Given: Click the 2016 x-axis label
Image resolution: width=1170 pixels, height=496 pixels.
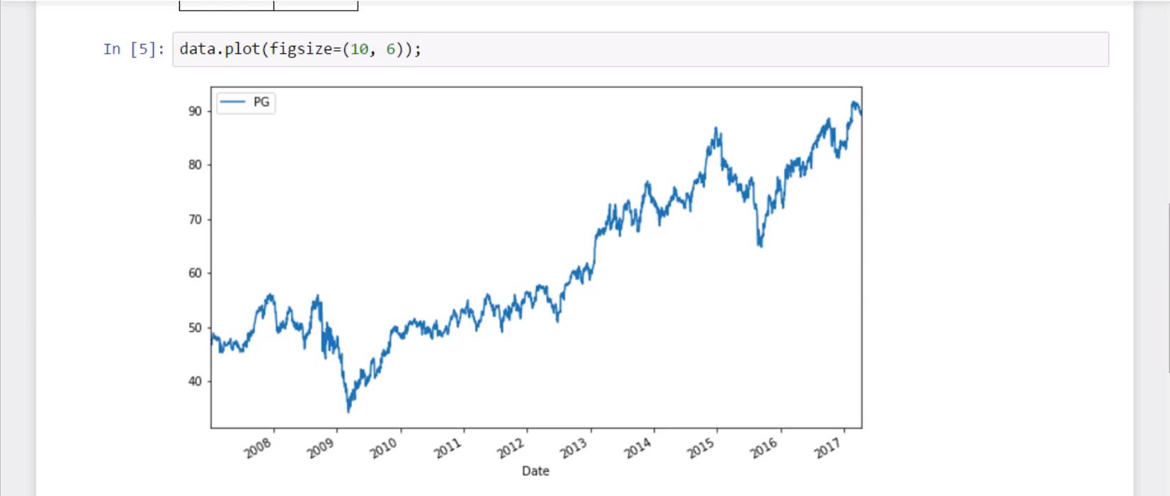Looking at the screenshot, I should pos(764,448).
